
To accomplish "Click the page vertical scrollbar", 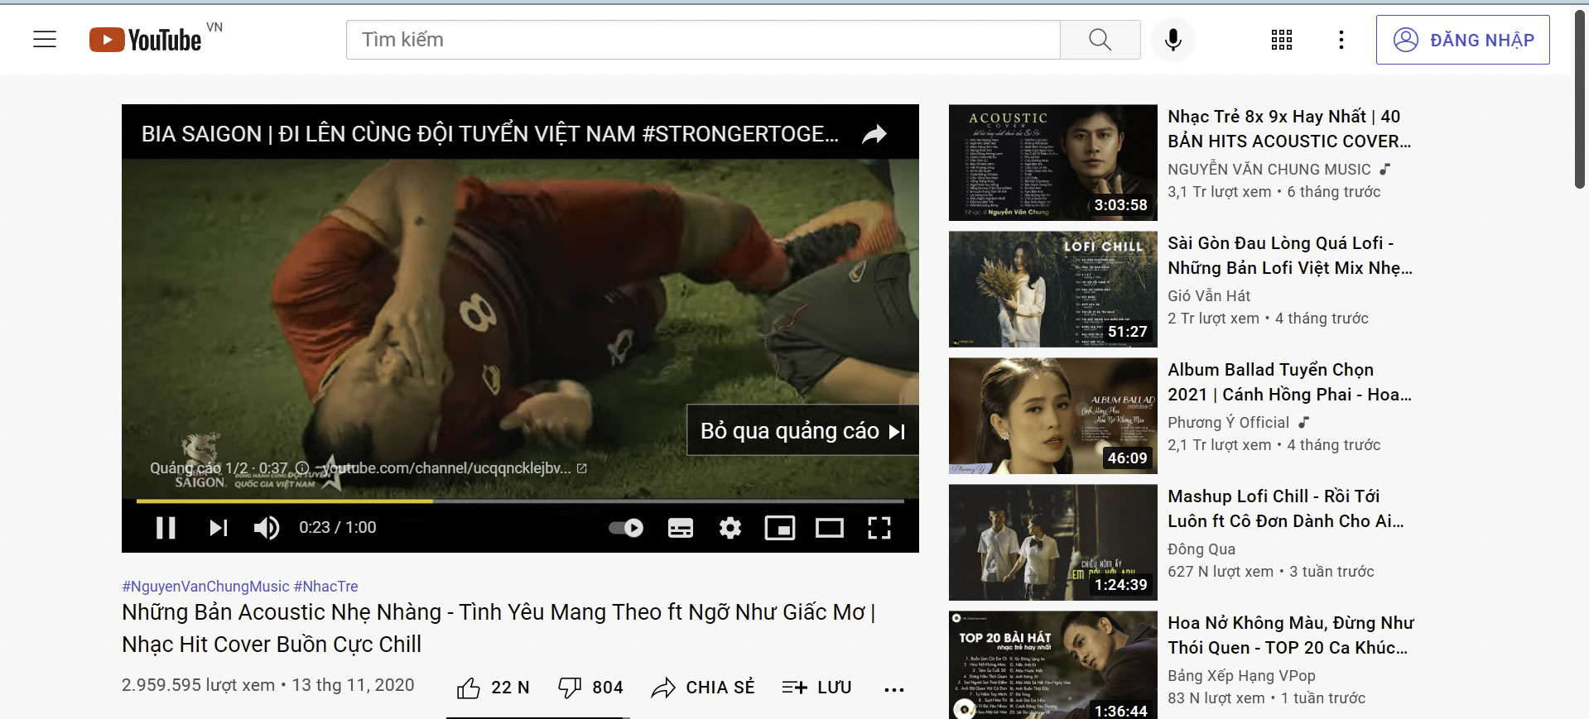I will point(1580,99).
